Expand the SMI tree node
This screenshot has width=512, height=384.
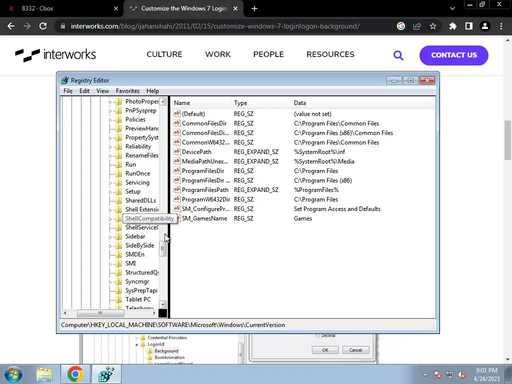[x=110, y=264]
